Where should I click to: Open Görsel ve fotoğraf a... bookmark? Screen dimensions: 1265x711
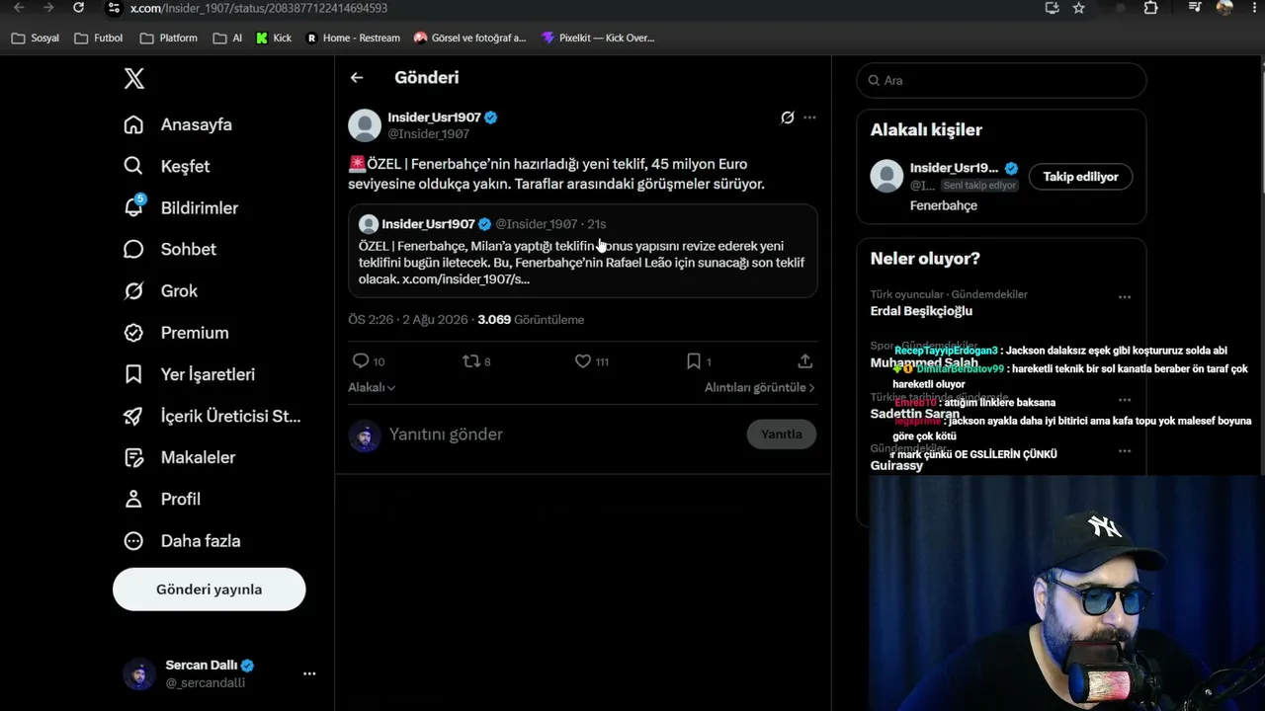[469, 38]
